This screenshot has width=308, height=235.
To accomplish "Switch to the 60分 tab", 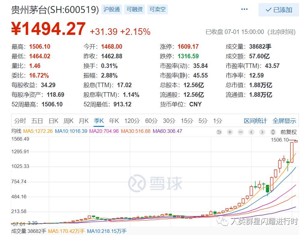I will click(151, 121).
